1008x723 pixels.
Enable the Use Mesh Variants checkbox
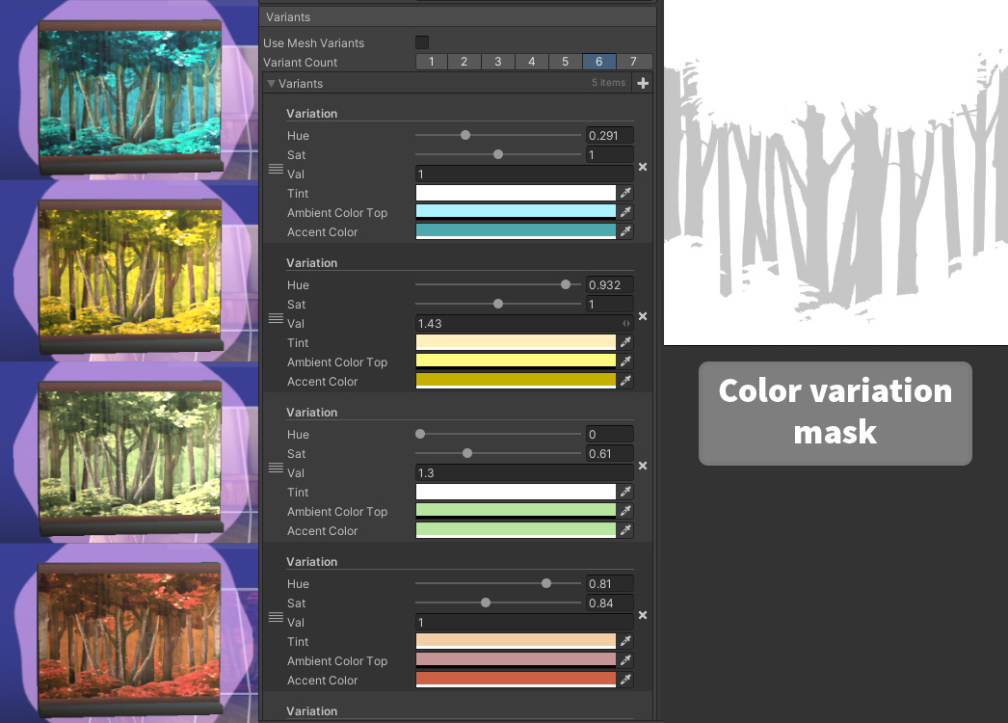(x=422, y=42)
